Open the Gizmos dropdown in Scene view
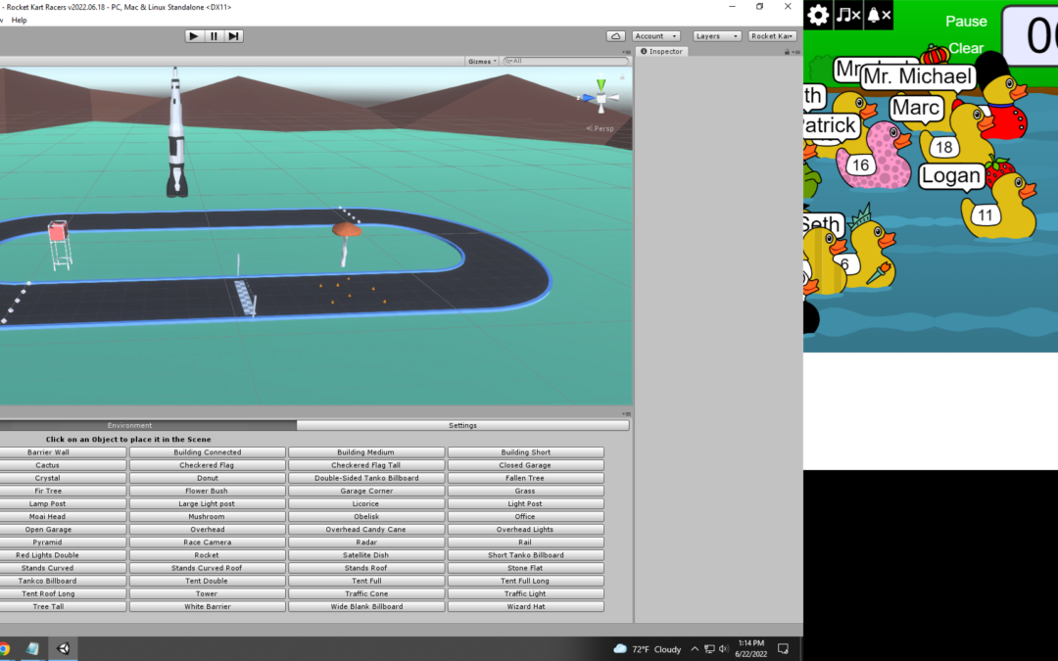This screenshot has width=1058, height=661. (x=482, y=62)
